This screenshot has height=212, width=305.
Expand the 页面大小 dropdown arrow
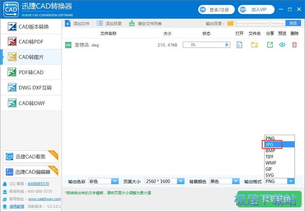tap(181, 181)
